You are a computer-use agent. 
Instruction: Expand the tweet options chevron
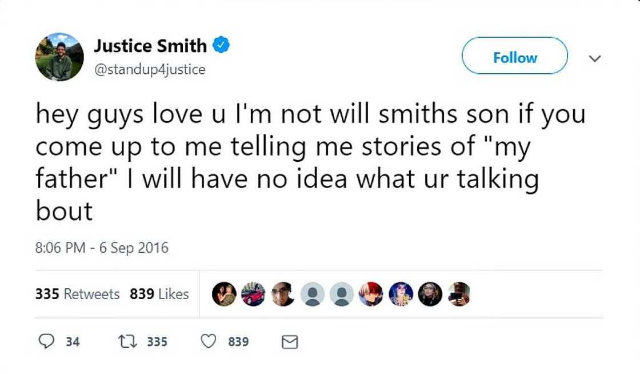pos(595,58)
